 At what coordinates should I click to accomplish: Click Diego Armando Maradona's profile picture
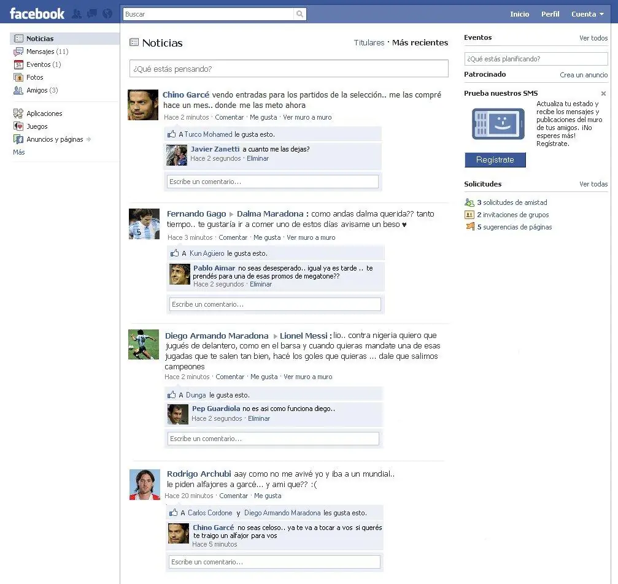pyautogui.click(x=144, y=344)
